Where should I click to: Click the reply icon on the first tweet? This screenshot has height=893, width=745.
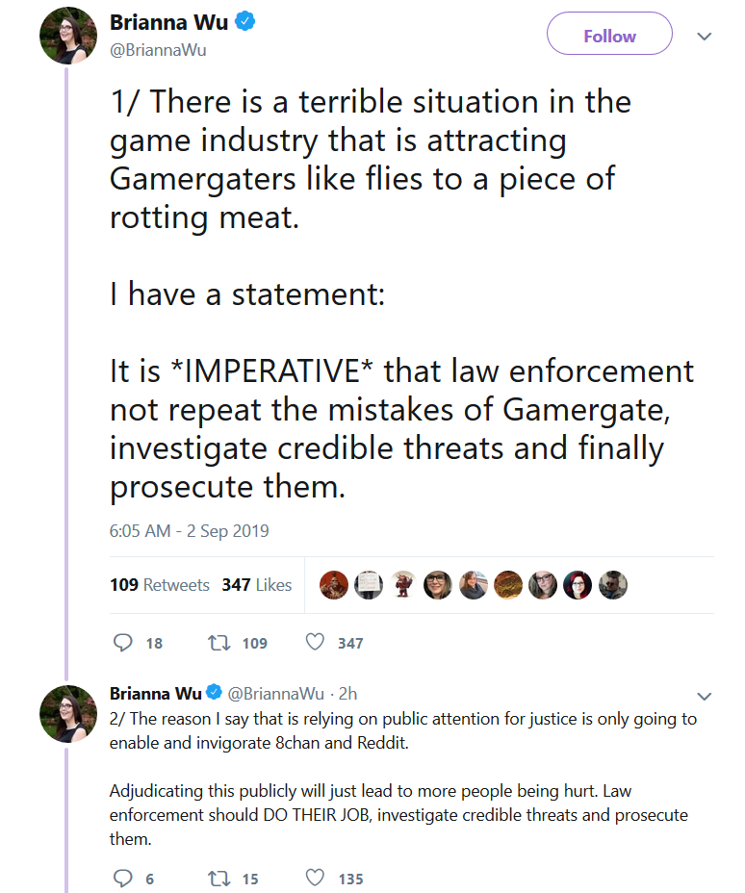click(122, 643)
